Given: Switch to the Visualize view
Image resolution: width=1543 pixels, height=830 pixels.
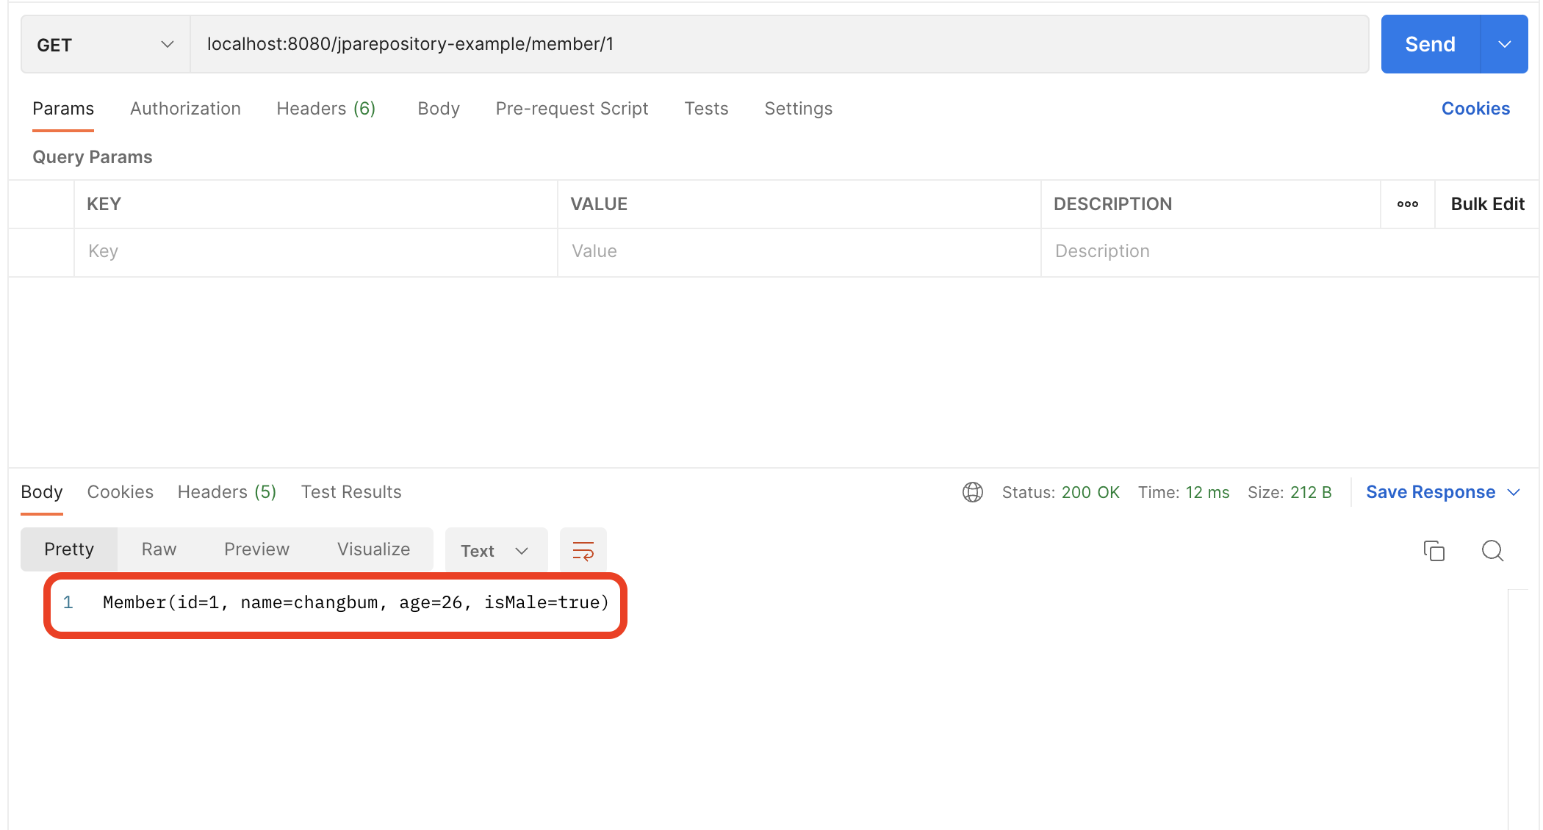Looking at the screenshot, I should tap(373, 549).
